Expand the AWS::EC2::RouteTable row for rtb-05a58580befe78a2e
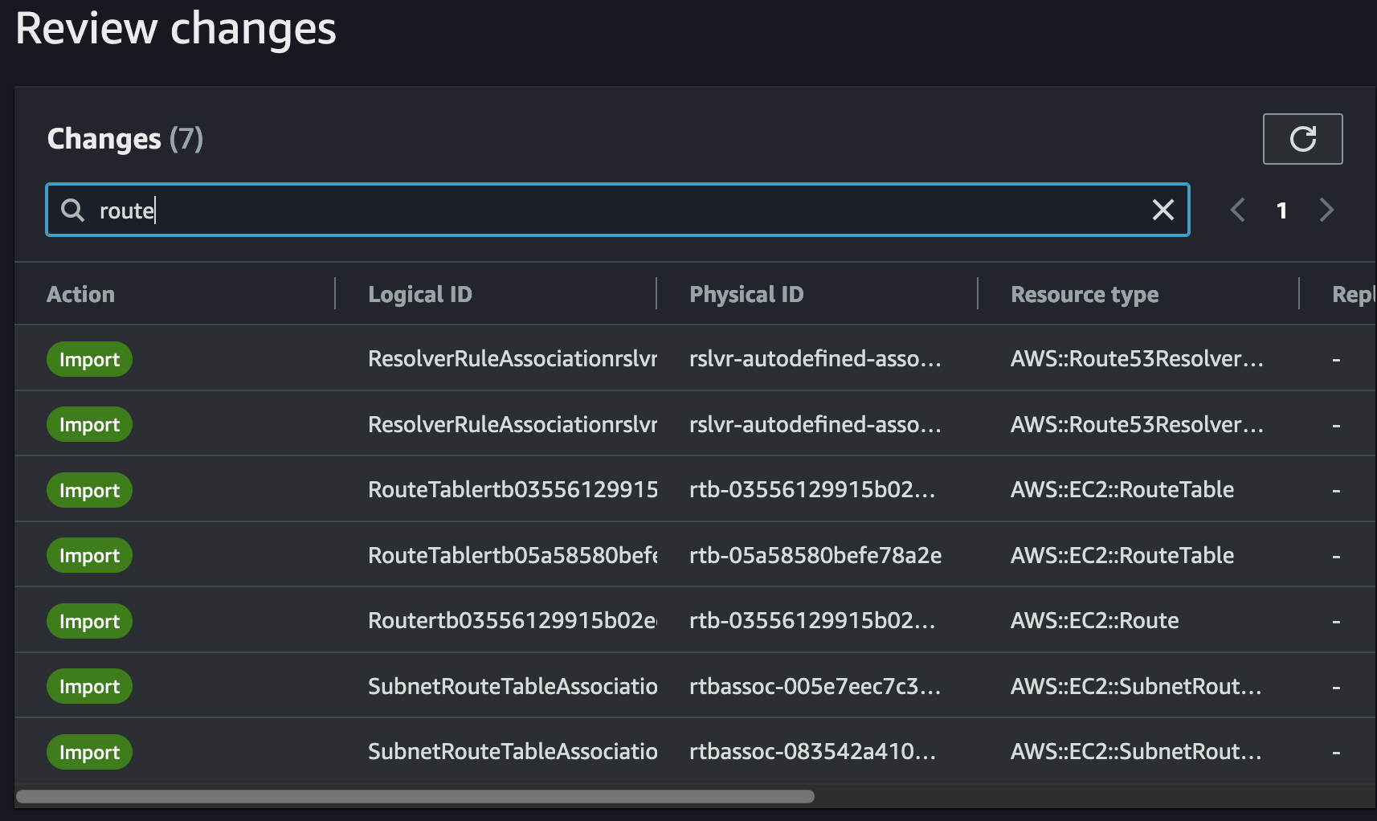The height and width of the screenshot is (821, 1377). click(x=1122, y=554)
